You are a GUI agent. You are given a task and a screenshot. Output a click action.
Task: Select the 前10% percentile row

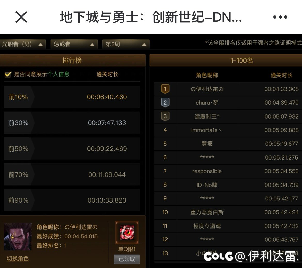[72, 97]
